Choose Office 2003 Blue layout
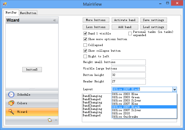The image size is (185, 130). point(144,94)
